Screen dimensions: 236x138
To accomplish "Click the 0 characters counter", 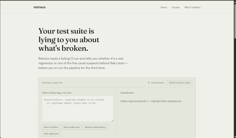I will click(x=156, y=83).
